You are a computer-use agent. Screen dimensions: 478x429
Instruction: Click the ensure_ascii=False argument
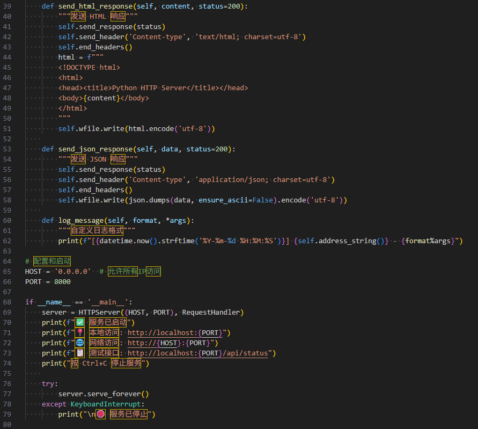pyautogui.click(x=236, y=200)
